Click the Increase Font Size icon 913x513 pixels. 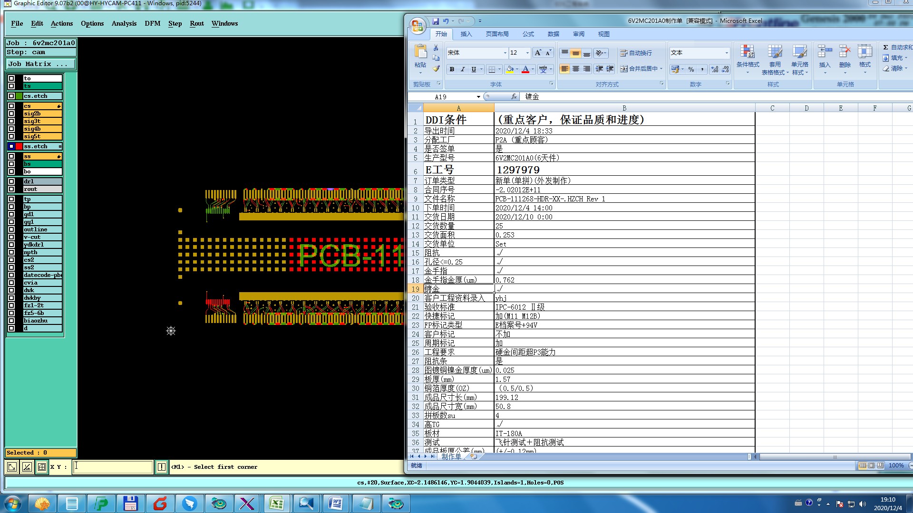(x=538, y=53)
